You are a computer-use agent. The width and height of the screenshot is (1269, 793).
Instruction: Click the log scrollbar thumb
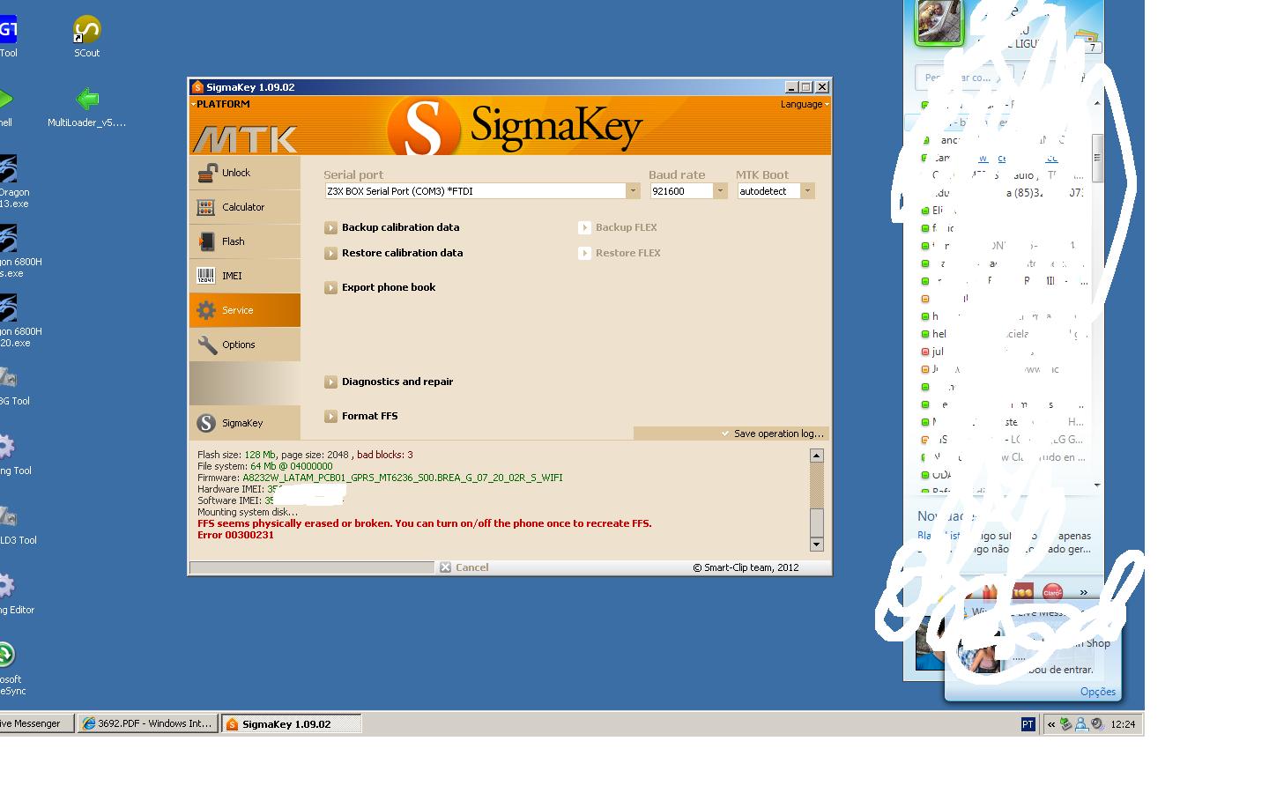816,522
